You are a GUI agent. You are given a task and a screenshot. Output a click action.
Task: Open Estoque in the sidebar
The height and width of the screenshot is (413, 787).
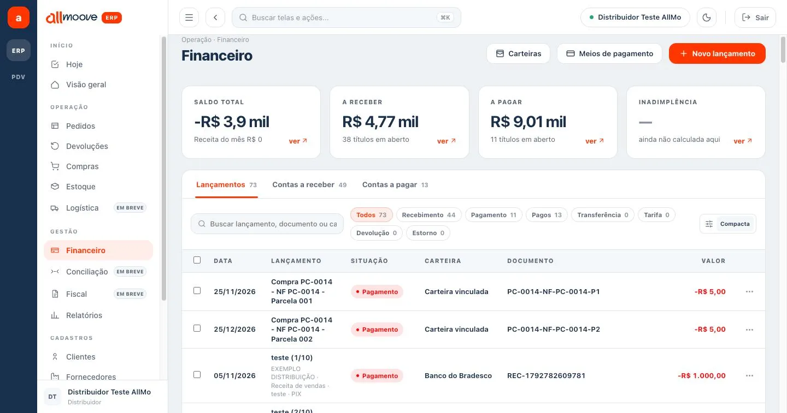point(98,187)
